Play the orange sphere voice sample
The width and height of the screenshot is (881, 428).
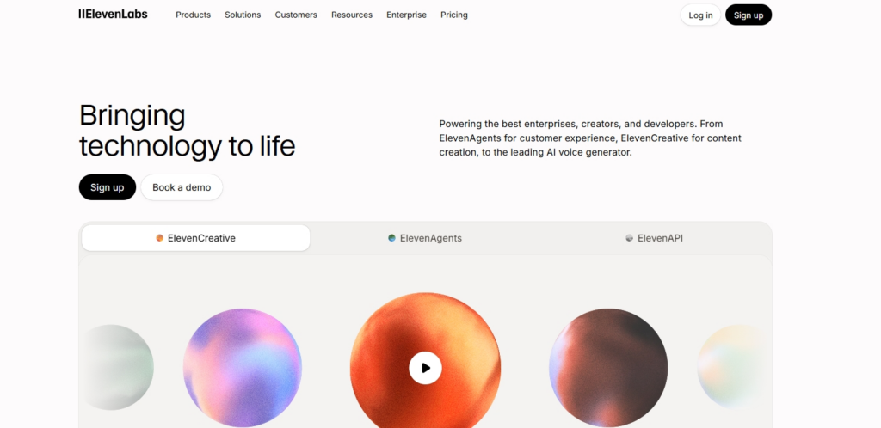pos(425,368)
